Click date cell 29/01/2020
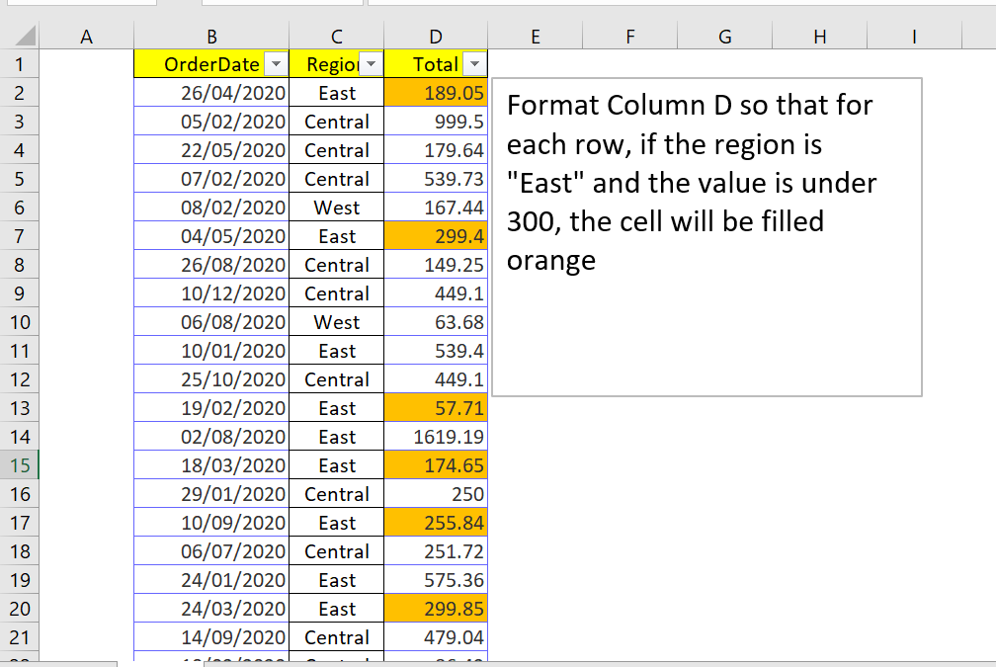The width and height of the screenshot is (996, 667). coord(211,494)
